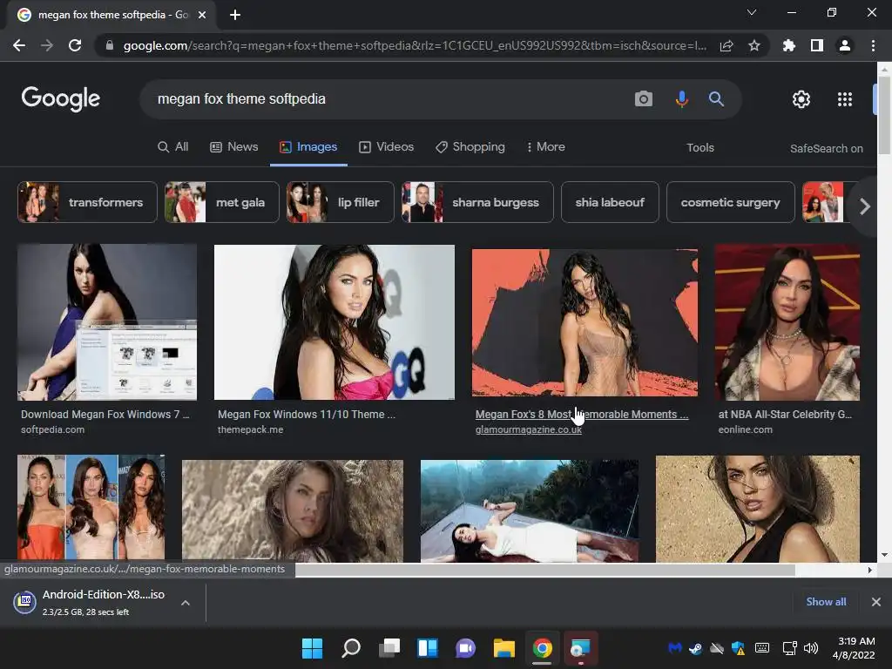Open volume control in system tray
The image size is (892, 669).
pyautogui.click(x=811, y=648)
